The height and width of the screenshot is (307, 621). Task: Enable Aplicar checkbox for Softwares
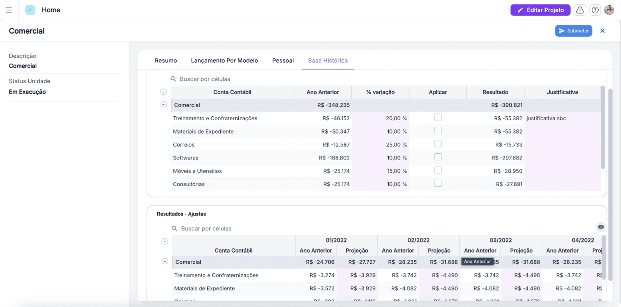pos(438,157)
